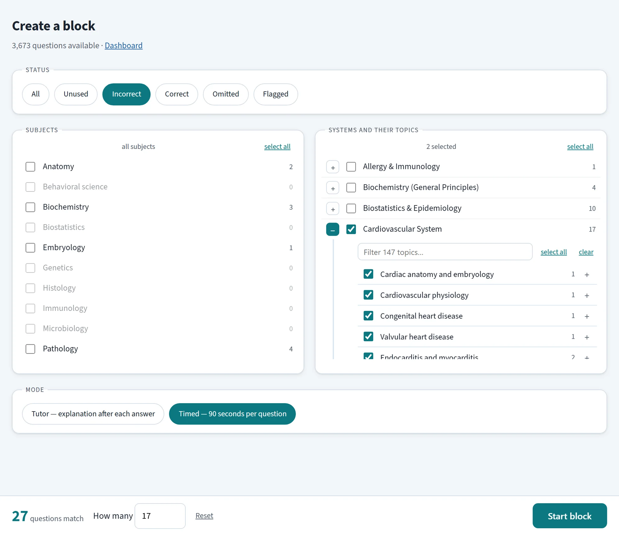
Task: Check the Biochemistry subject checkbox
Action: (30, 207)
